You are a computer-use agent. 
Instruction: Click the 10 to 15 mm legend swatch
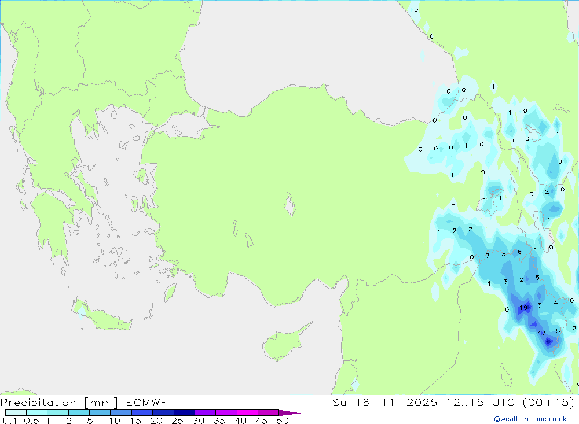[121, 412]
